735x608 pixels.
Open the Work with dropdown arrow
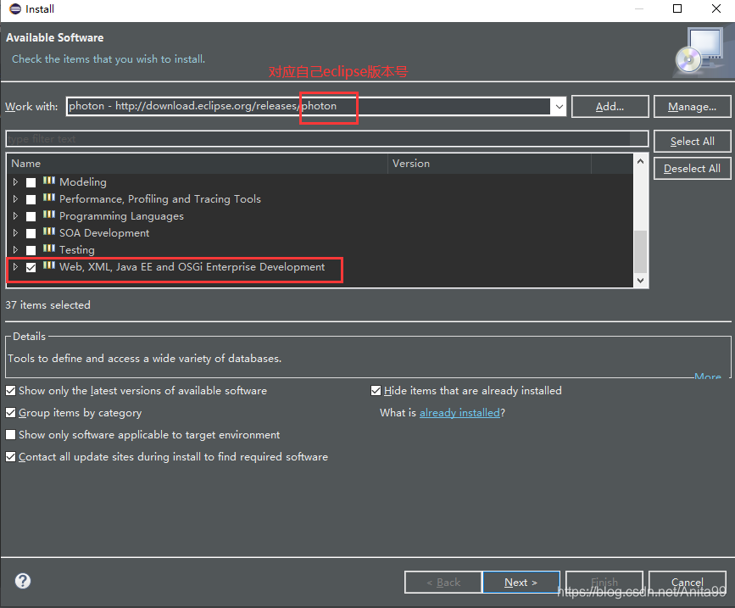pyautogui.click(x=559, y=106)
